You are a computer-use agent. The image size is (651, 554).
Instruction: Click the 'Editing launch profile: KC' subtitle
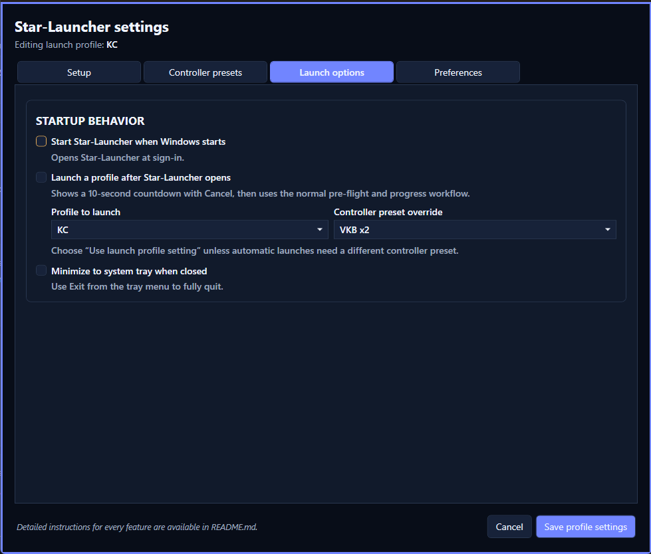click(x=66, y=45)
